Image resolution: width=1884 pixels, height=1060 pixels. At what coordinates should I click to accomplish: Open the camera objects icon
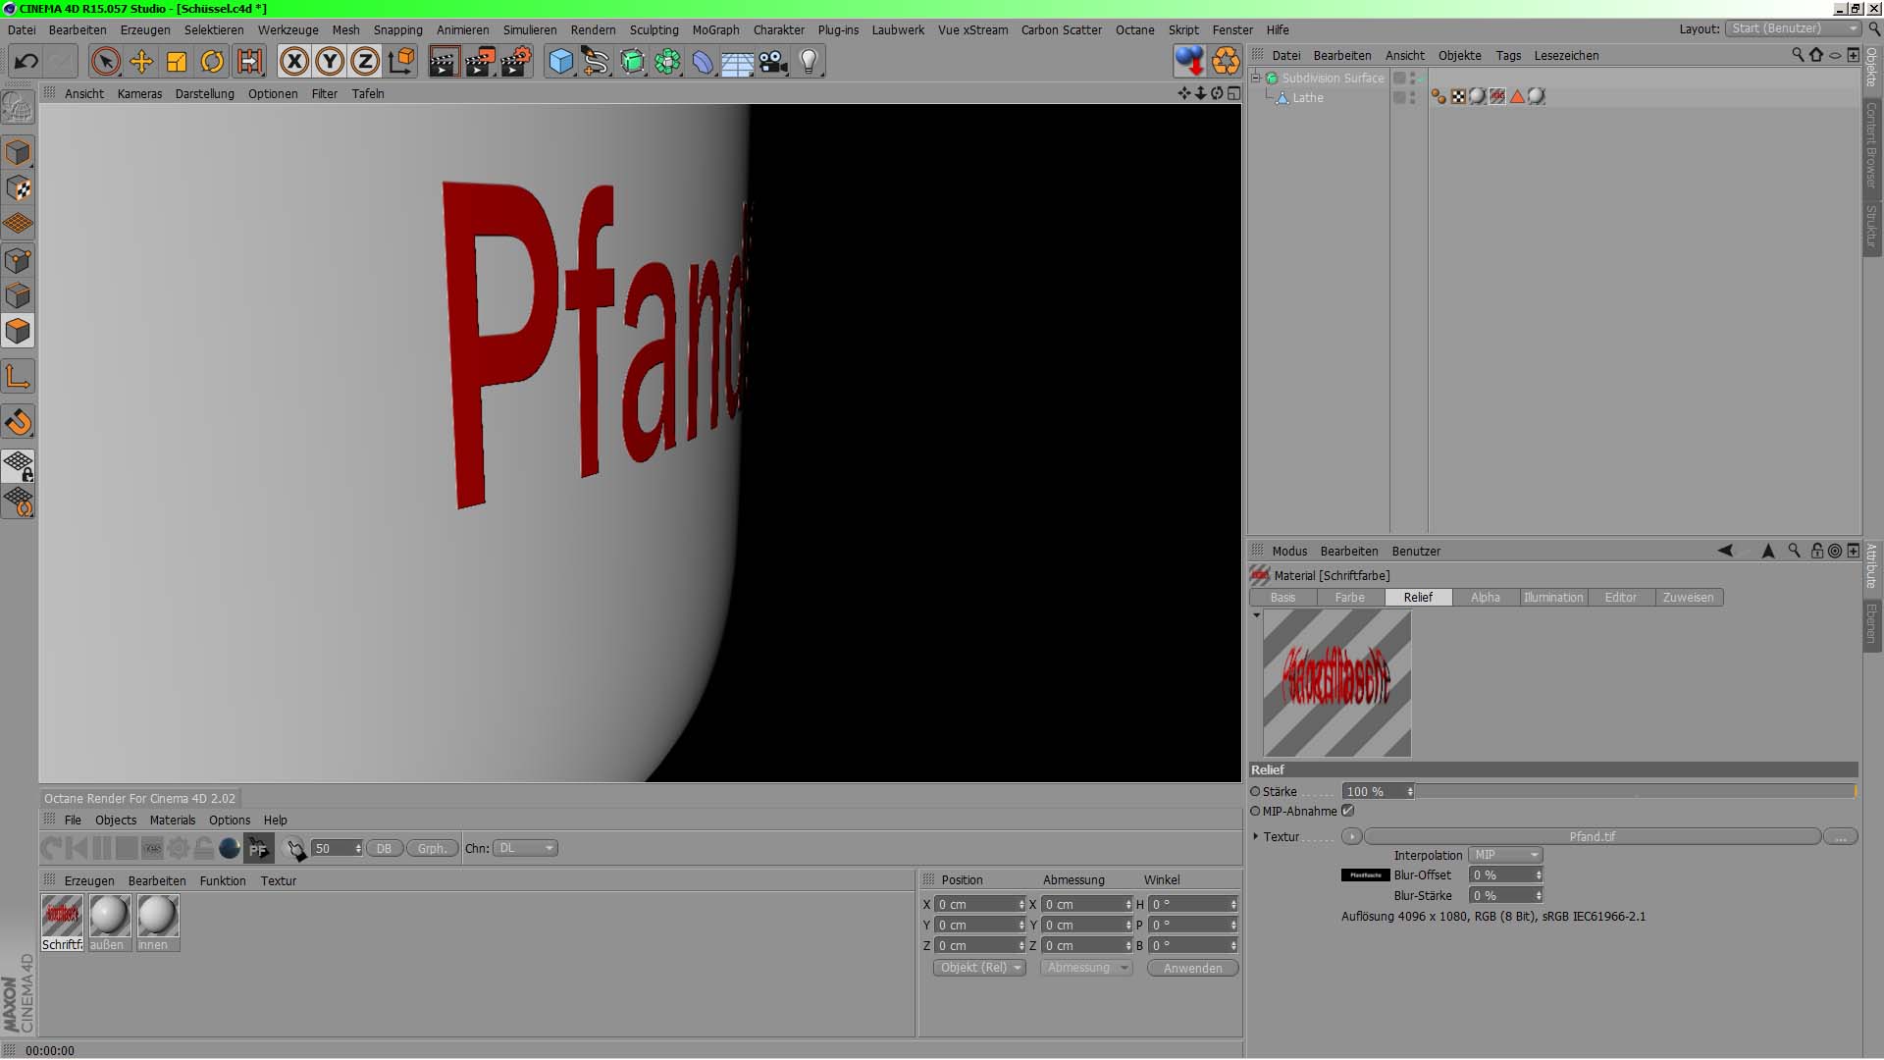[773, 62]
